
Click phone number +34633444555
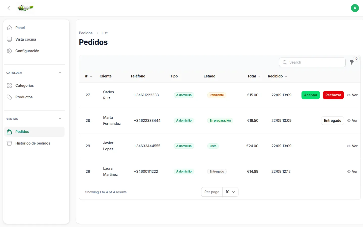(147, 146)
